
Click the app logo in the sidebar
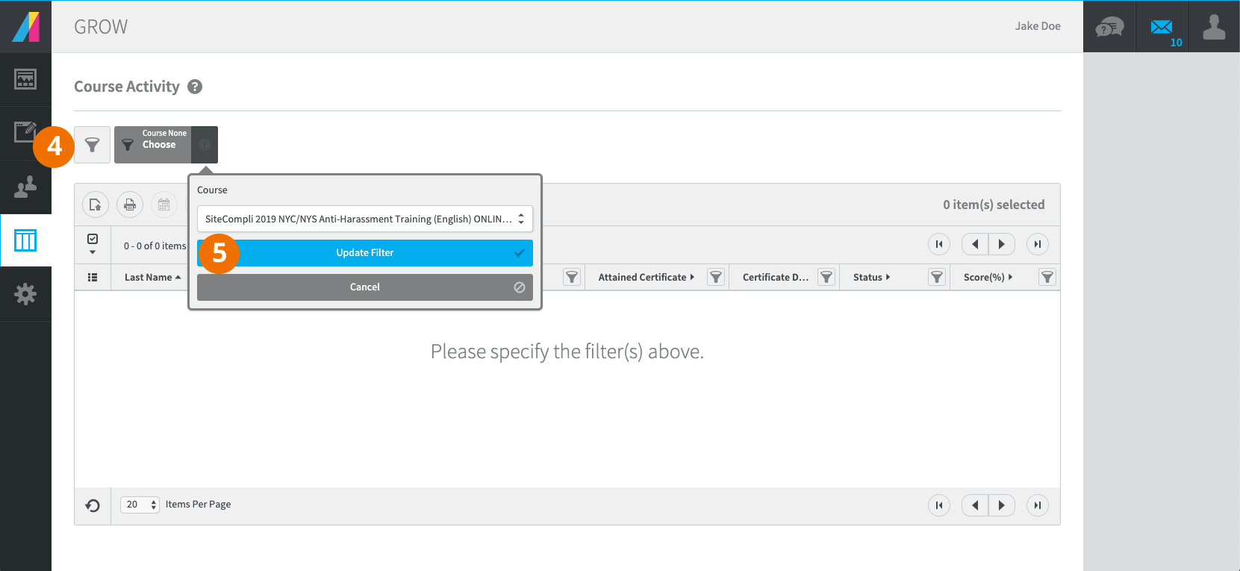click(25, 26)
